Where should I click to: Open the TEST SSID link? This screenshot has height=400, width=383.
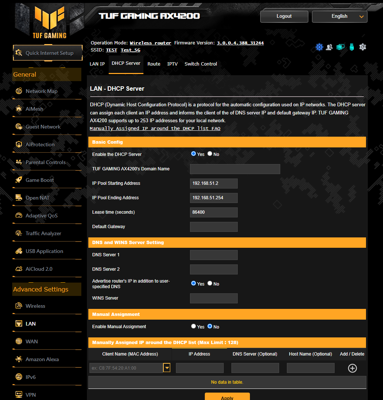[x=111, y=50]
